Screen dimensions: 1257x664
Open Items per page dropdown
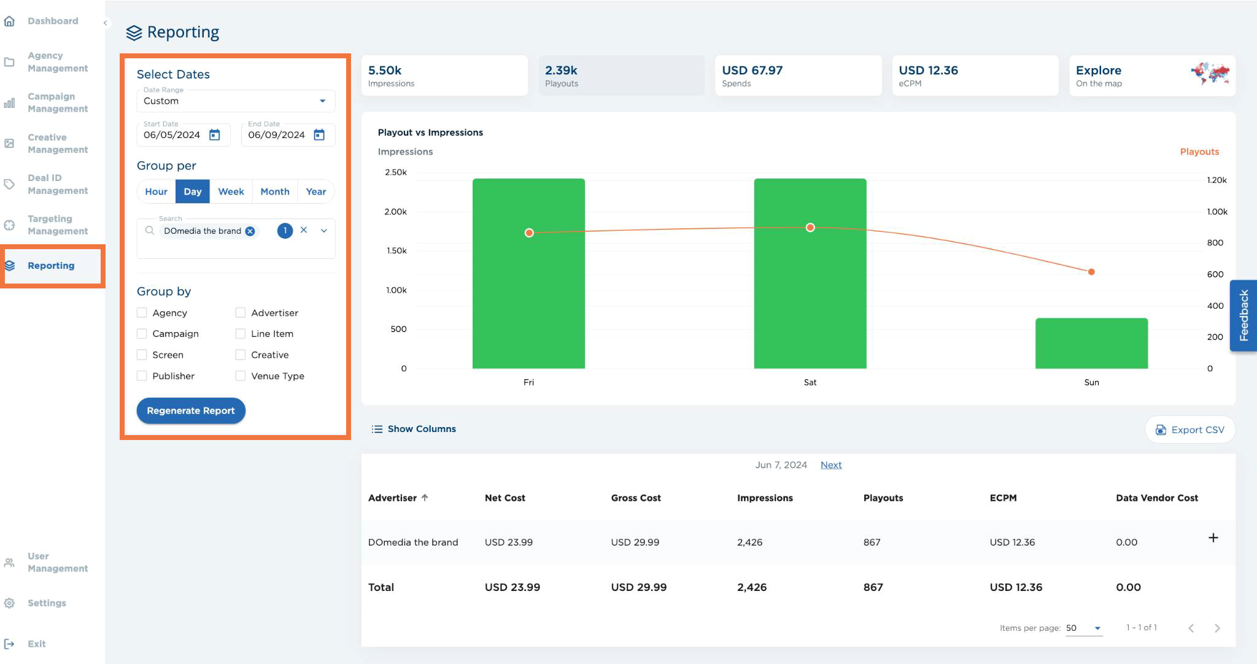[x=1084, y=628]
